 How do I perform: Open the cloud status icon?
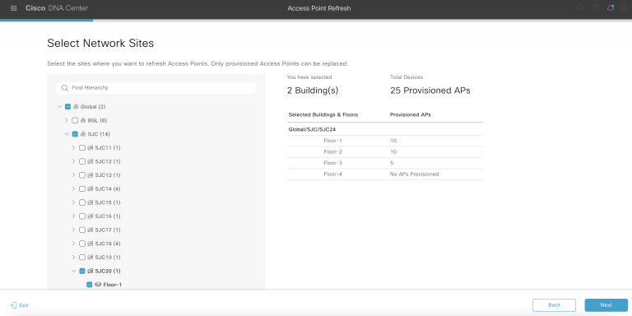coord(611,7)
